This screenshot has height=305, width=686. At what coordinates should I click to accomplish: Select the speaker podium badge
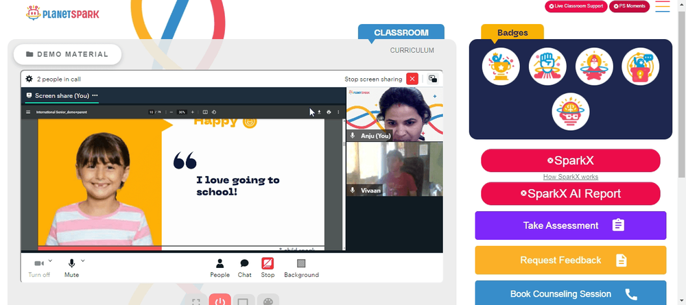641,66
